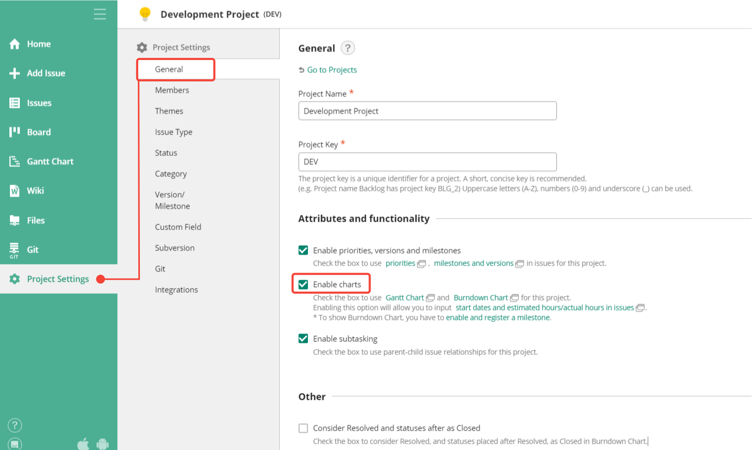The width and height of the screenshot is (752, 450).
Task: Open Version/Milestone settings
Action: pos(173,200)
